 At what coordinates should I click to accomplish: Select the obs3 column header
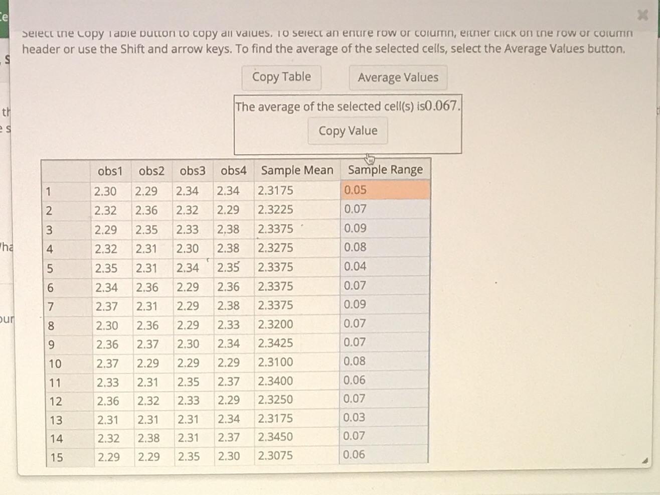tap(192, 170)
